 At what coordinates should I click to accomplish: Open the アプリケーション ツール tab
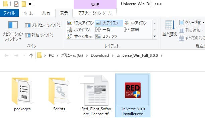click(95, 13)
